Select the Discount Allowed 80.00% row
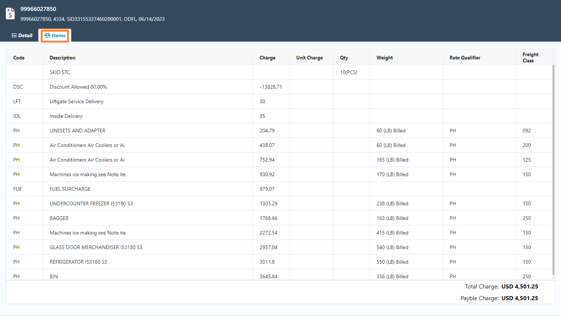 [x=78, y=87]
